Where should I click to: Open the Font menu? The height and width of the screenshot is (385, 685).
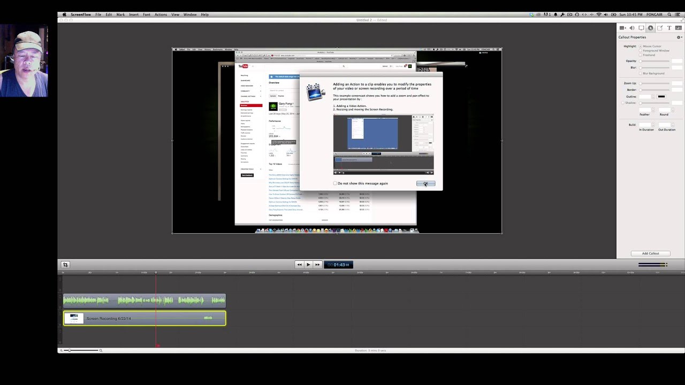(147, 14)
